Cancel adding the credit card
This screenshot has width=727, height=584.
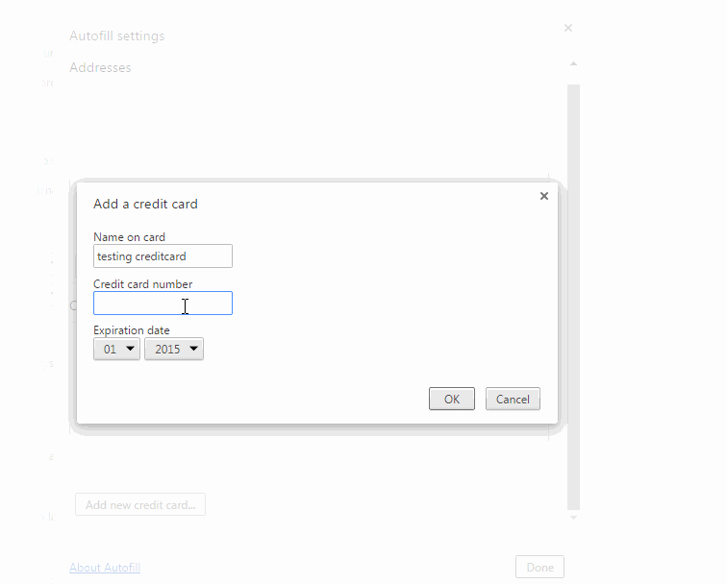(513, 399)
